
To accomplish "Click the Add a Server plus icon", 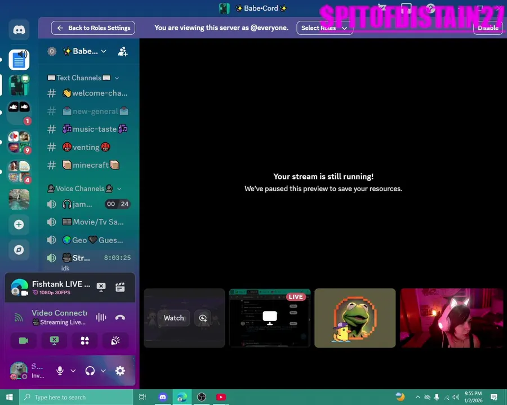I will [x=19, y=224].
